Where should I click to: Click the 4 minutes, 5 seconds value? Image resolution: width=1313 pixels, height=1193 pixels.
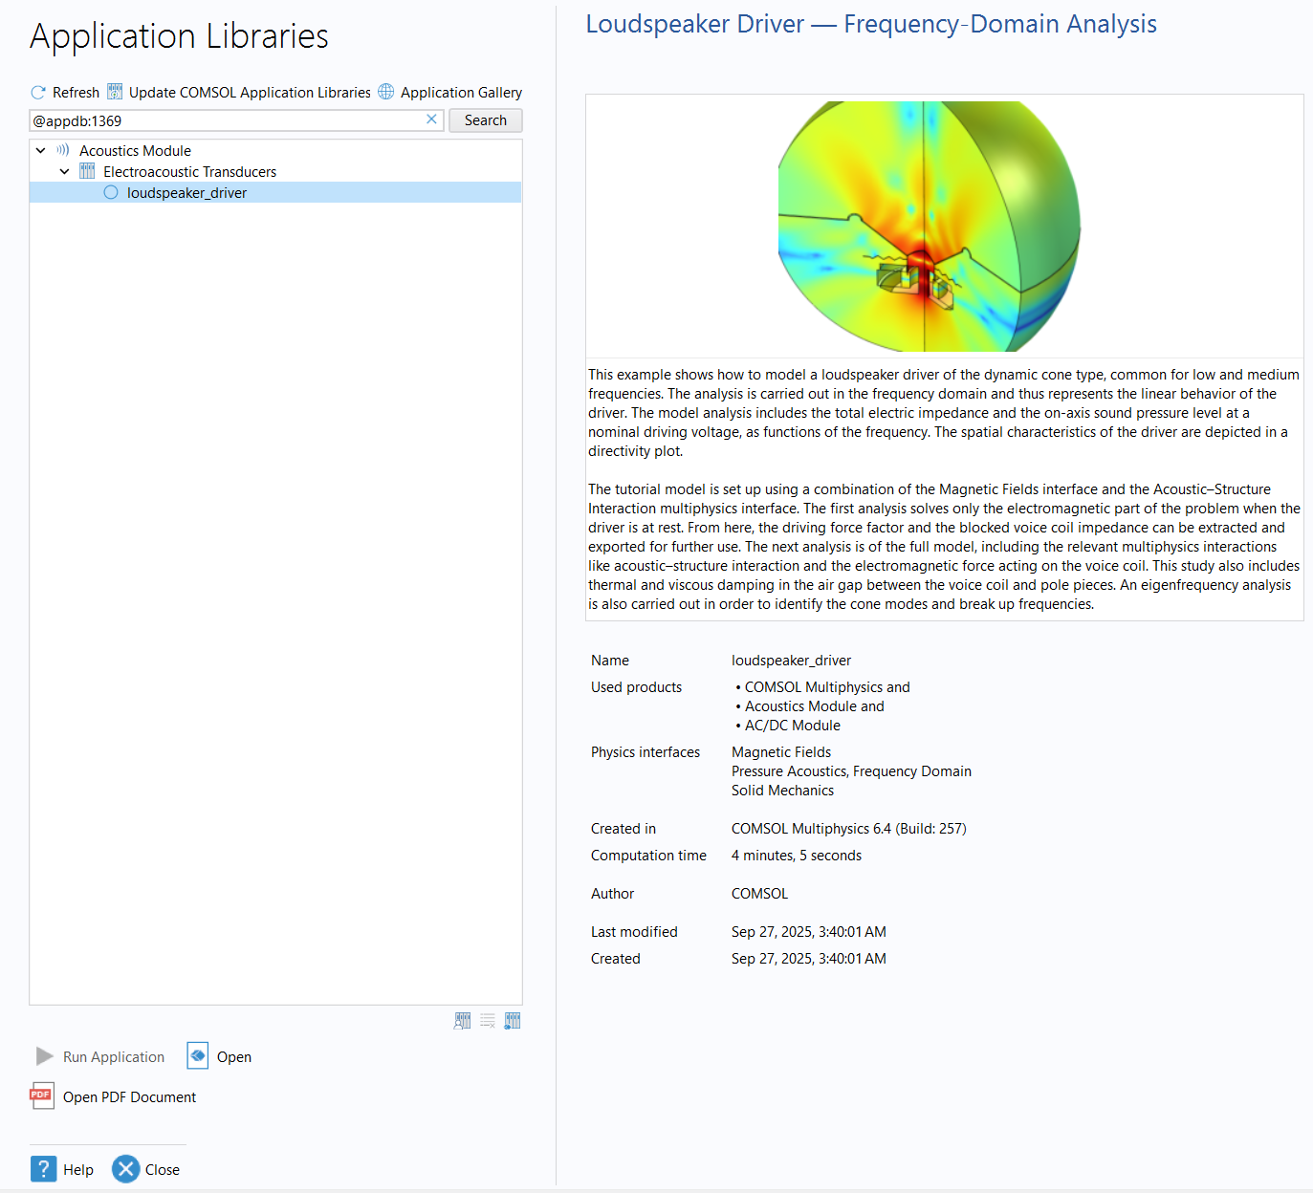[797, 856]
